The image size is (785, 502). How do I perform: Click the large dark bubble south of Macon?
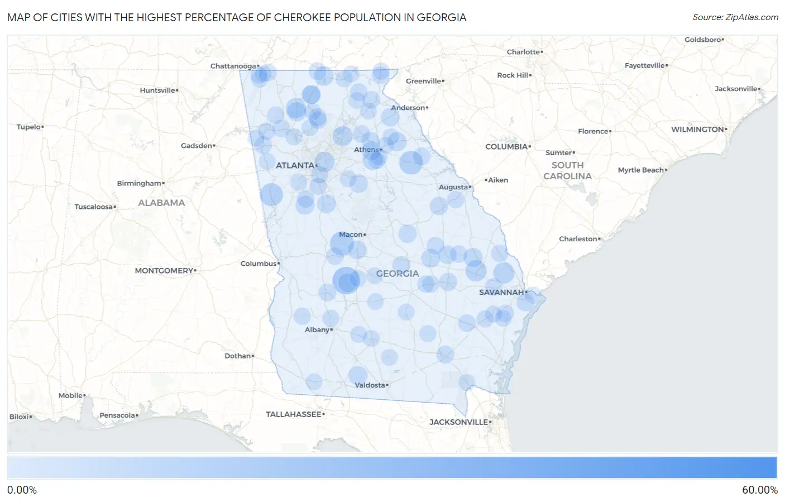[x=346, y=280]
